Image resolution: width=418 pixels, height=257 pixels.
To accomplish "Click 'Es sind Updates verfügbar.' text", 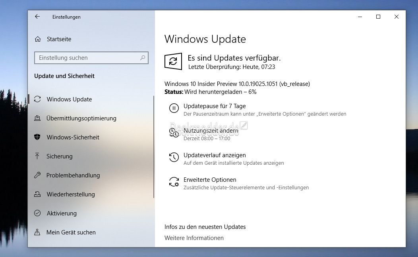I will click(x=234, y=58).
